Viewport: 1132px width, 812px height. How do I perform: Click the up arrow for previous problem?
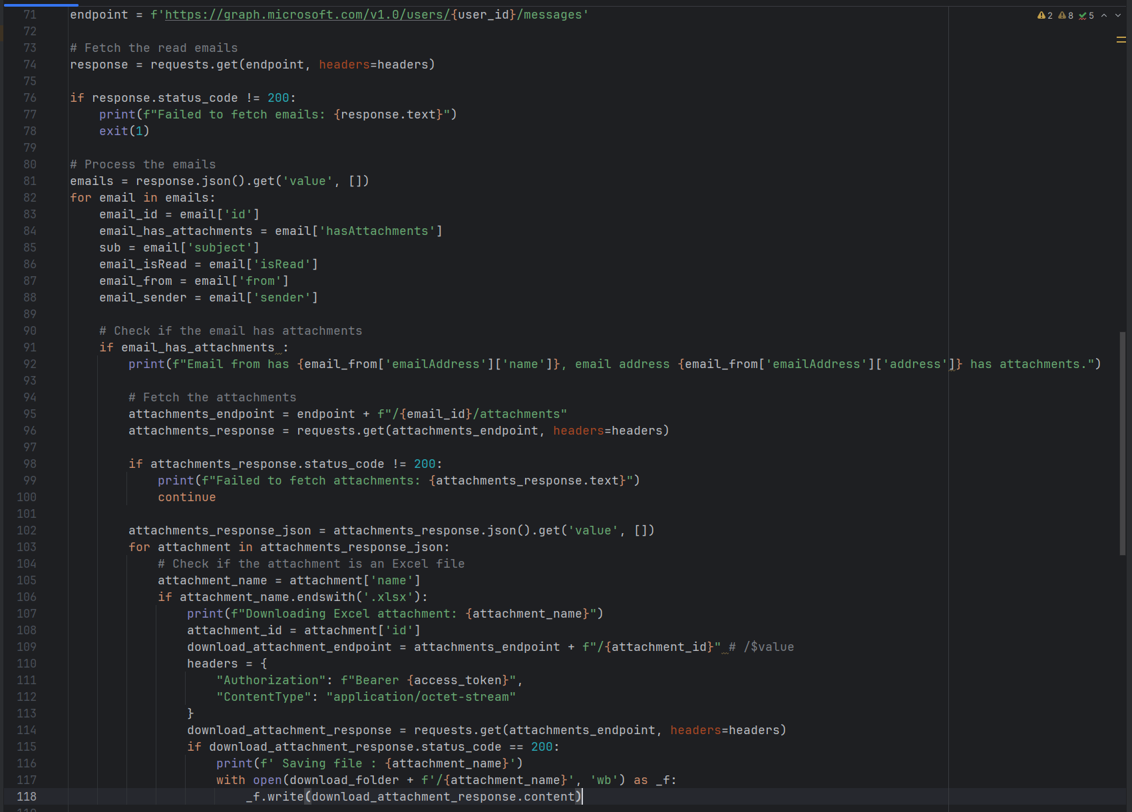pos(1103,15)
